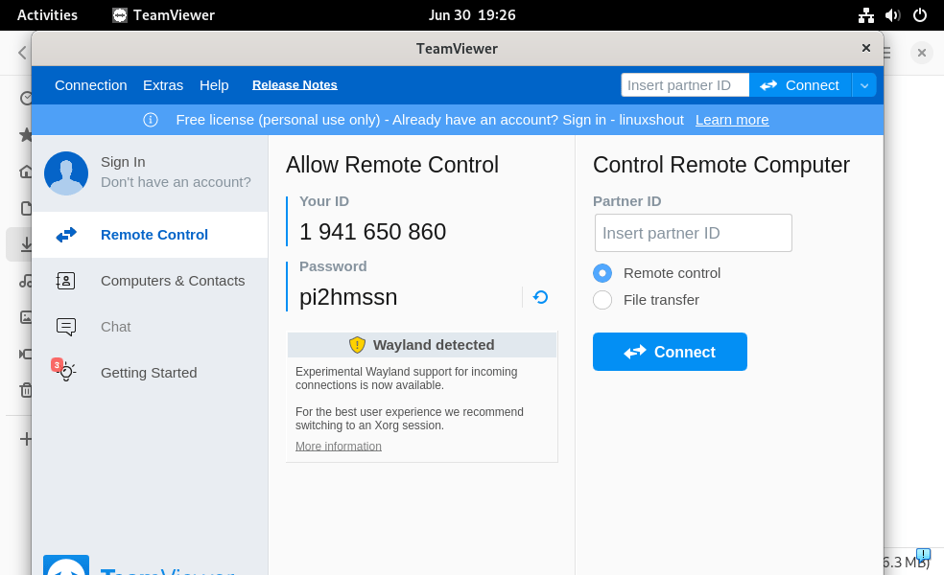Click the Computers & Contacts address book icon
This screenshot has height=575, width=944.
(x=65, y=281)
